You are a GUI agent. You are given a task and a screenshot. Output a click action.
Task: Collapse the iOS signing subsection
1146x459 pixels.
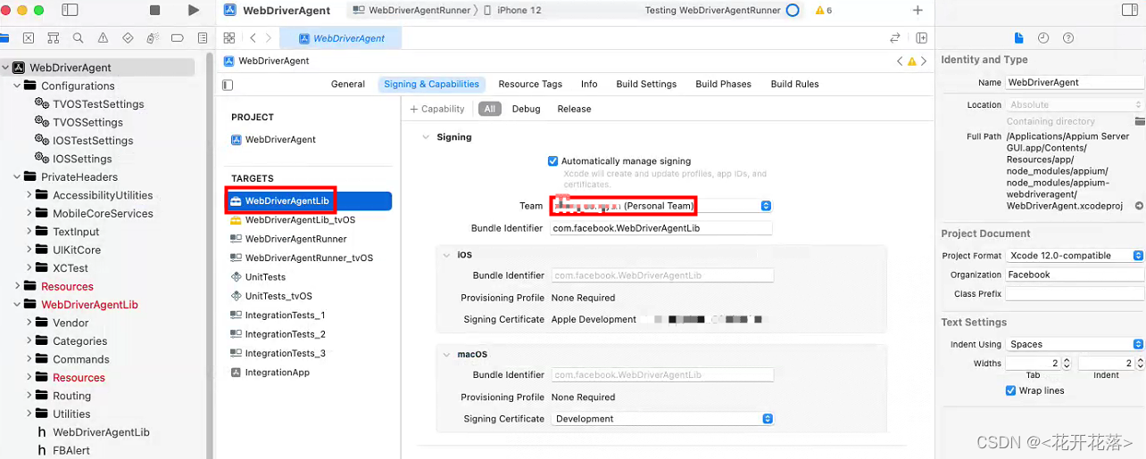pos(447,255)
